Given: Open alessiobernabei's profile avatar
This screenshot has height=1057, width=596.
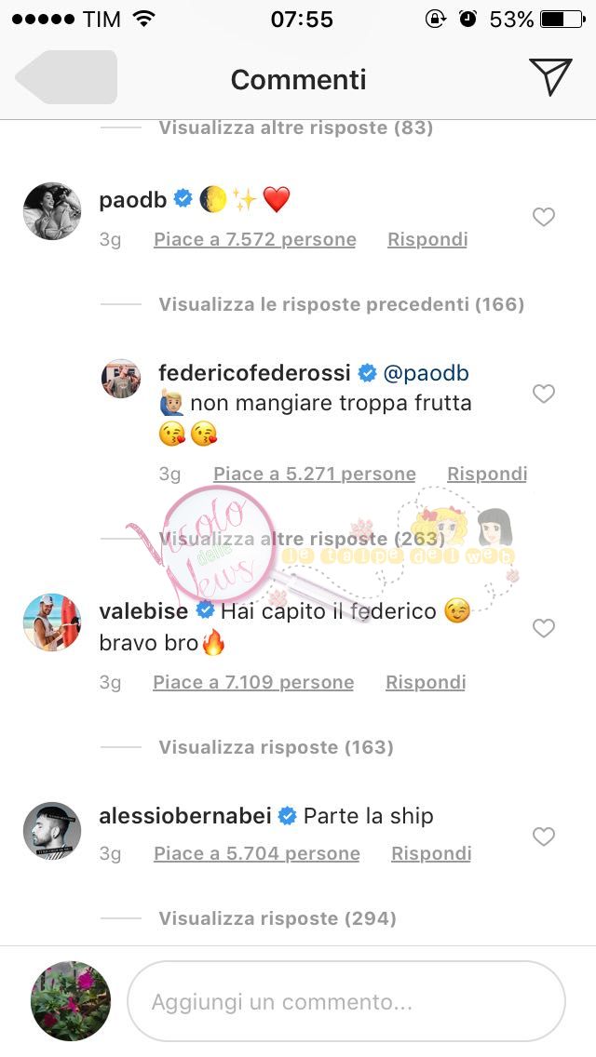Looking at the screenshot, I should pyautogui.click(x=52, y=831).
